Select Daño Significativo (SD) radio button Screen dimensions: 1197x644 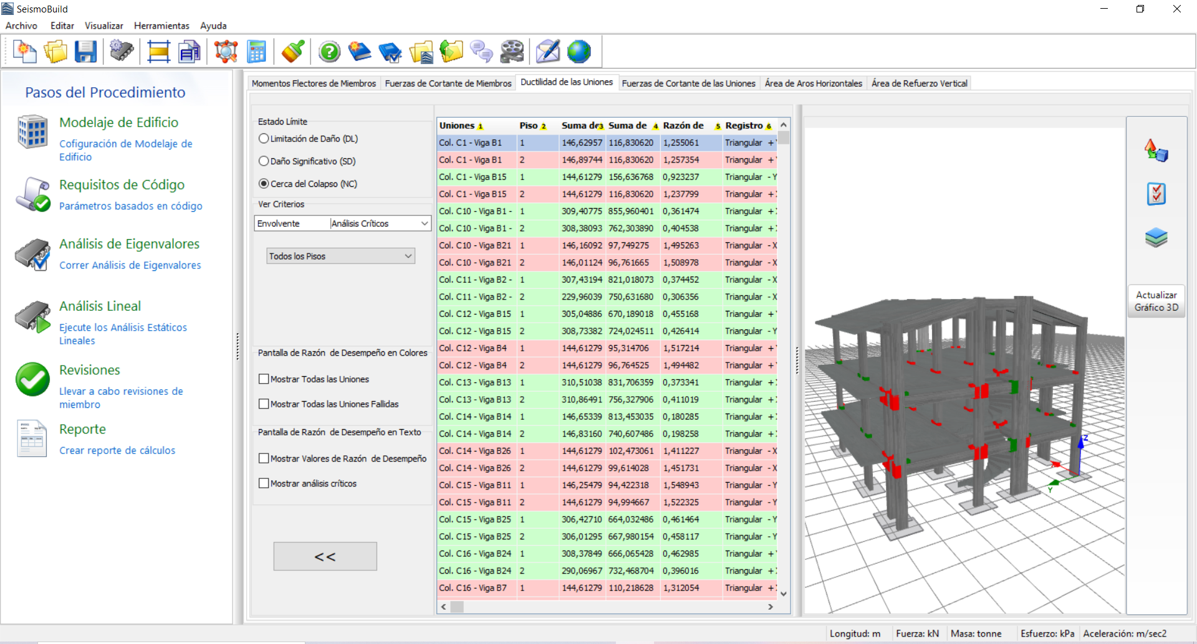(x=264, y=161)
